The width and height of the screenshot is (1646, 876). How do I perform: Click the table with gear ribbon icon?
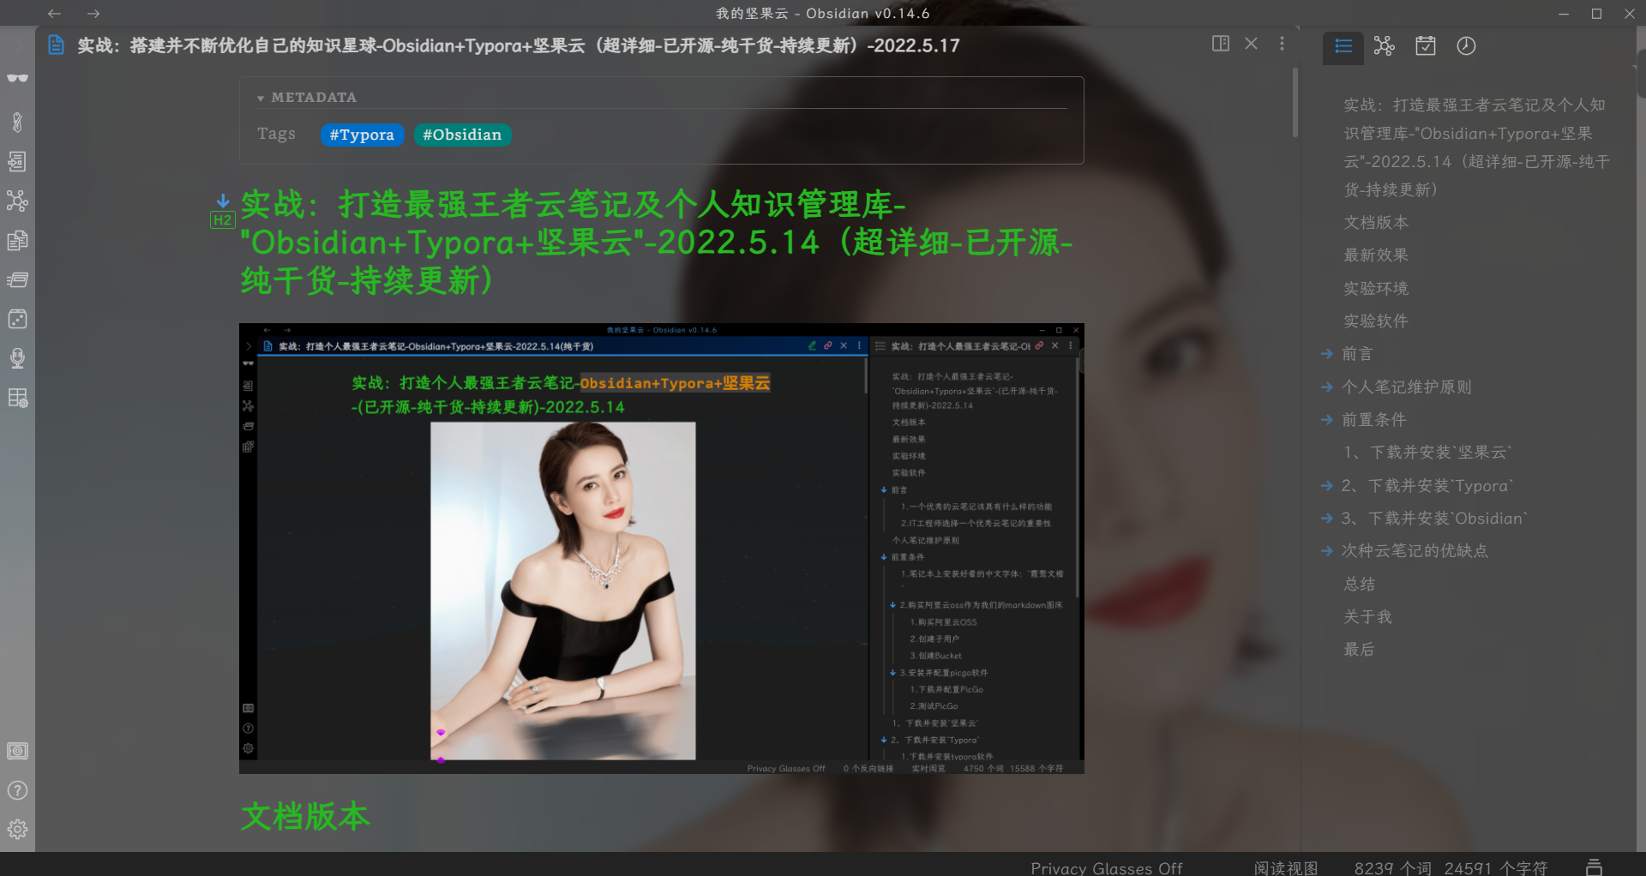pos(17,398)
